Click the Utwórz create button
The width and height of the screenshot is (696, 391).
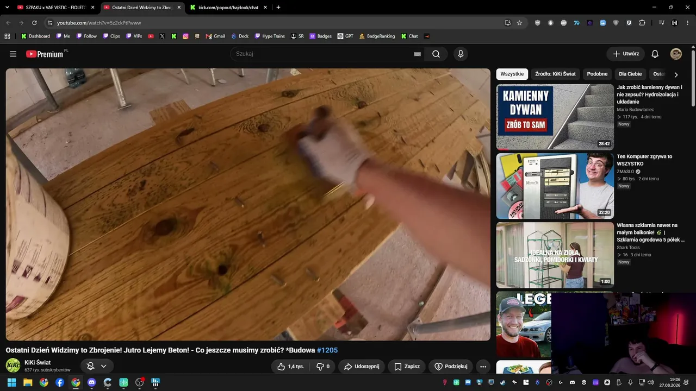click(x=626, y=54)
